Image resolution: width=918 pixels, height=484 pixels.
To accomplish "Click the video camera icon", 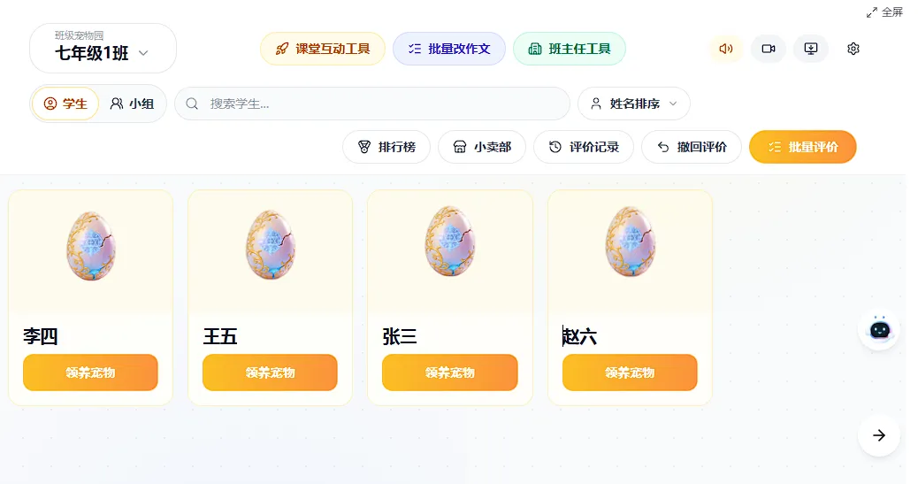I will 769,49.
